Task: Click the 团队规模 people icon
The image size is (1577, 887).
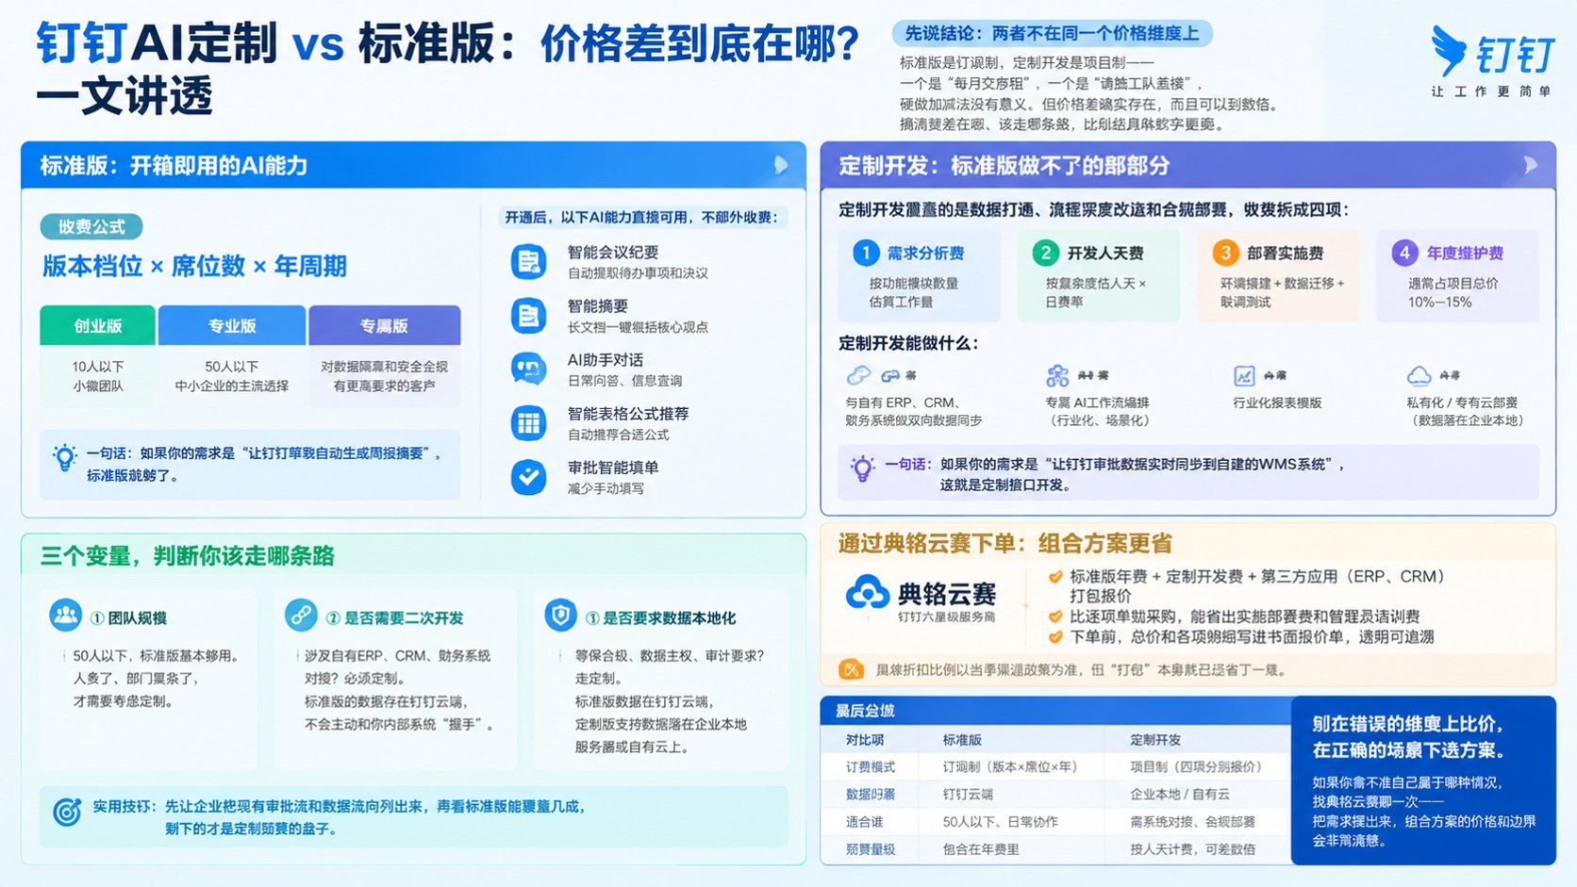Action: coord(66,616)
